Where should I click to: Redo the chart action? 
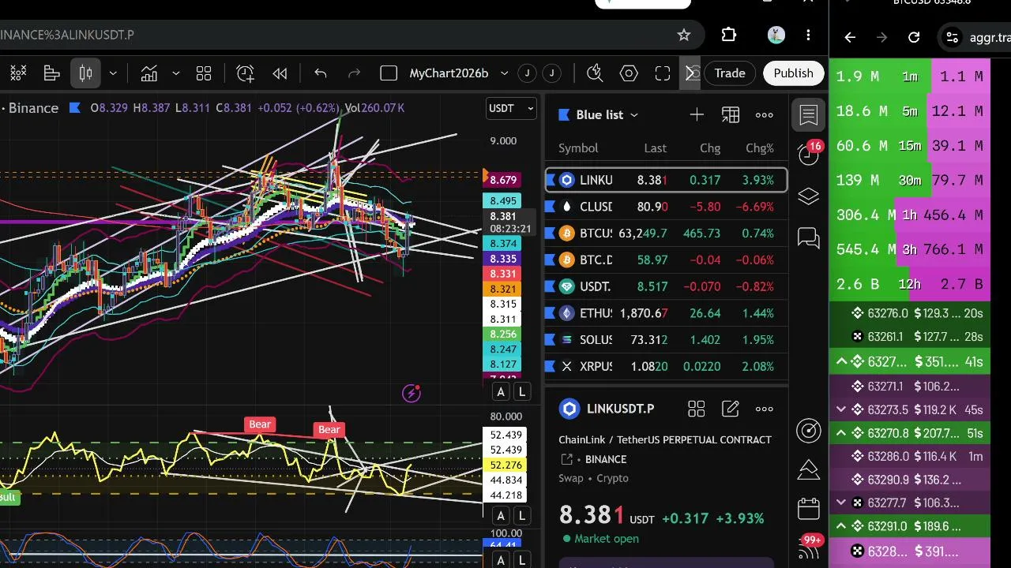355,73
